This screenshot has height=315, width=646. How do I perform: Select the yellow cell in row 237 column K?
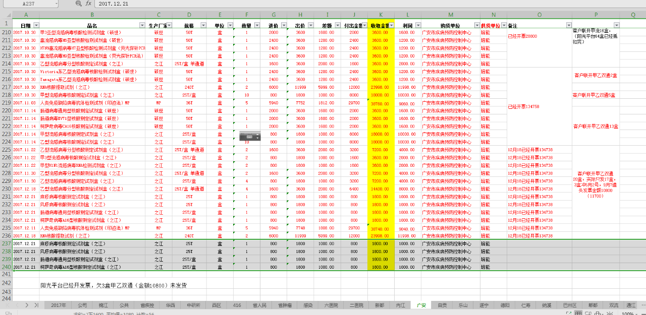pyautogui.click(x=381, y=243)
